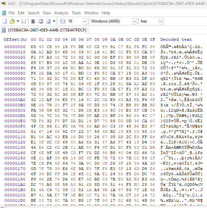Click the Open disk icon in the toolbar
The image size is (207, 208).
[x=41, y=21]
